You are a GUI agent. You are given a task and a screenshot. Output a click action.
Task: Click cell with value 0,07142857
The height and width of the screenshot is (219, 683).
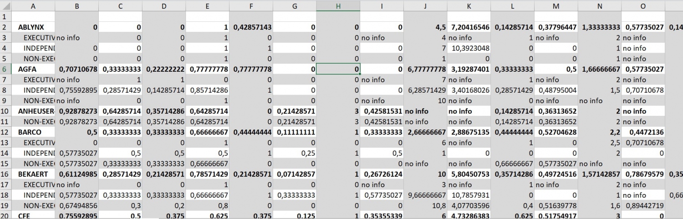tap(295, 174)
